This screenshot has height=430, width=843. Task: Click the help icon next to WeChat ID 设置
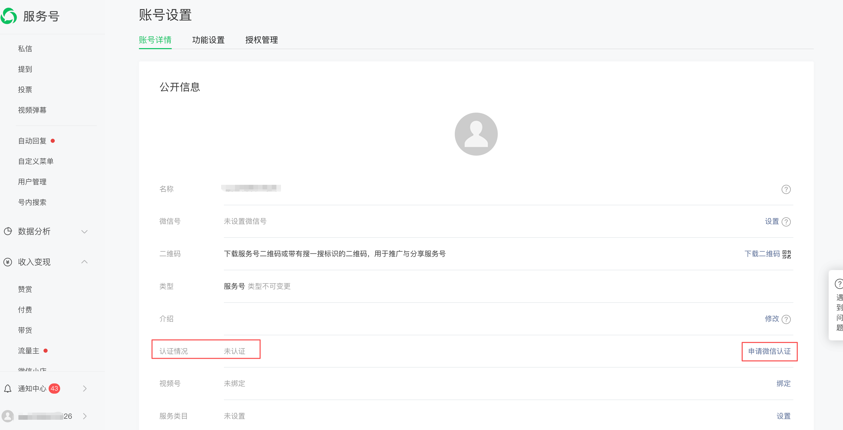786,222
